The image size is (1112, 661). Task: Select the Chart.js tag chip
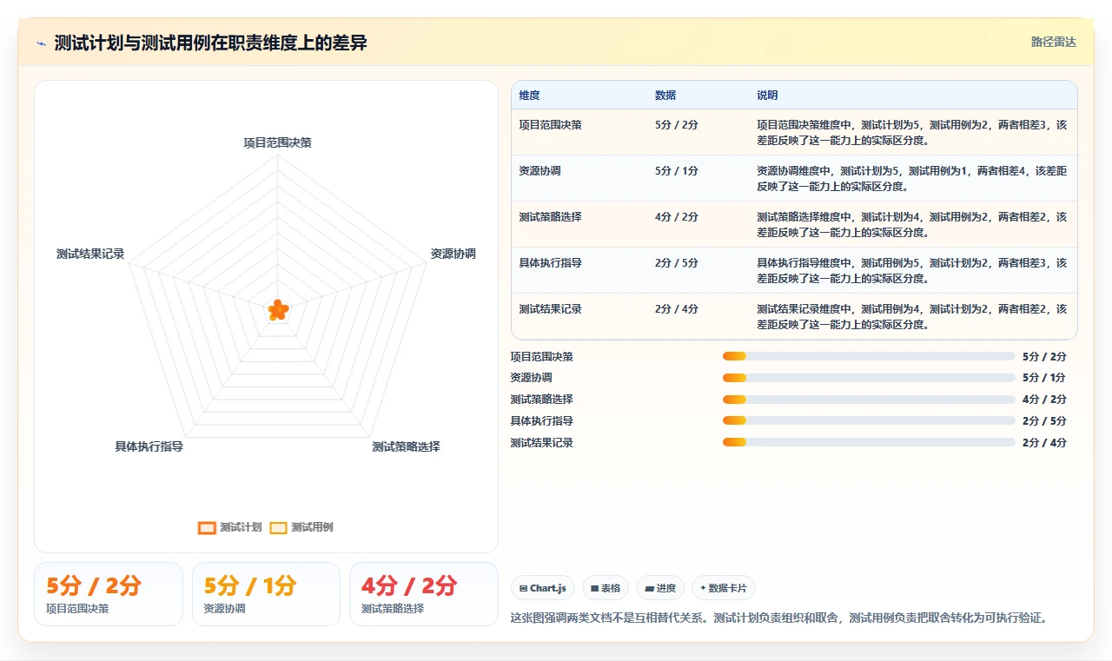542,588
